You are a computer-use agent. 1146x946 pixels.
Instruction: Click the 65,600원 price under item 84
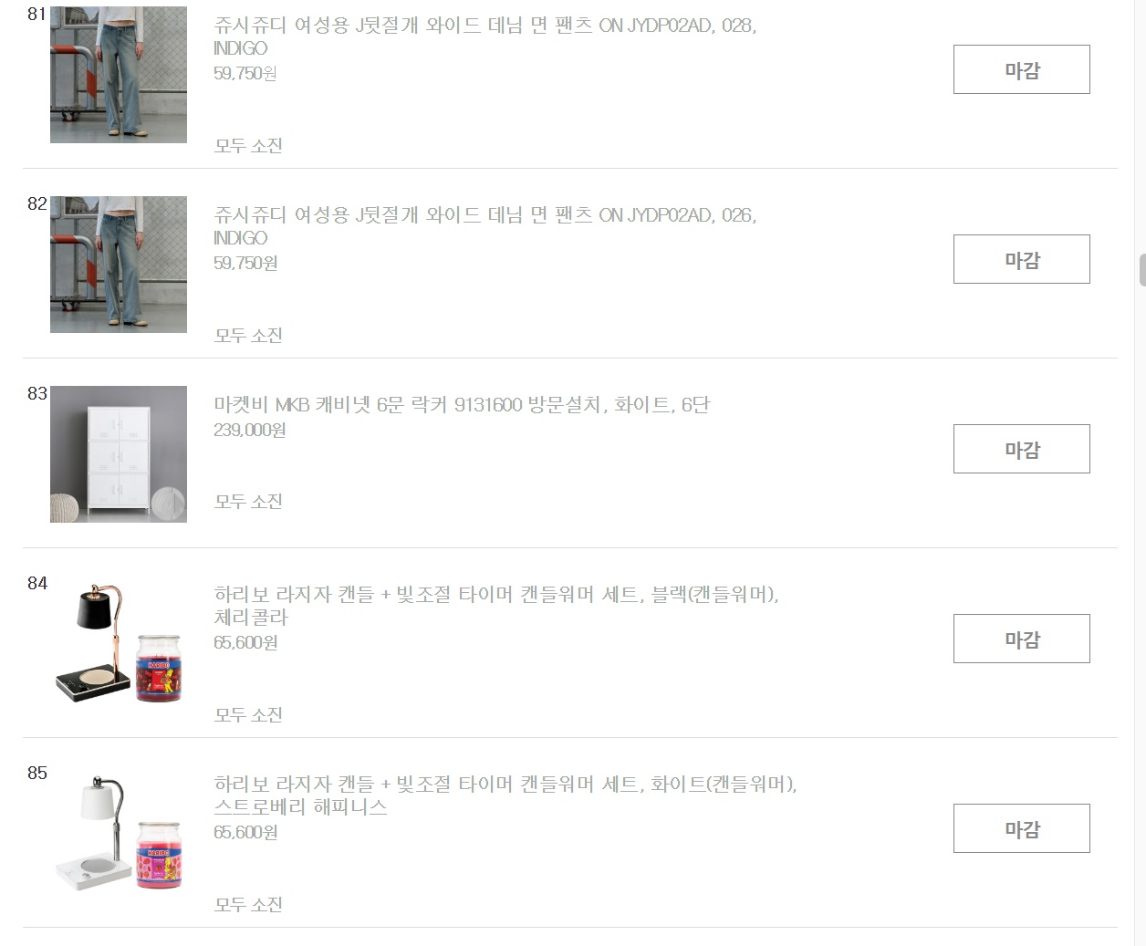pyautogui.click(x=245, y=642)
